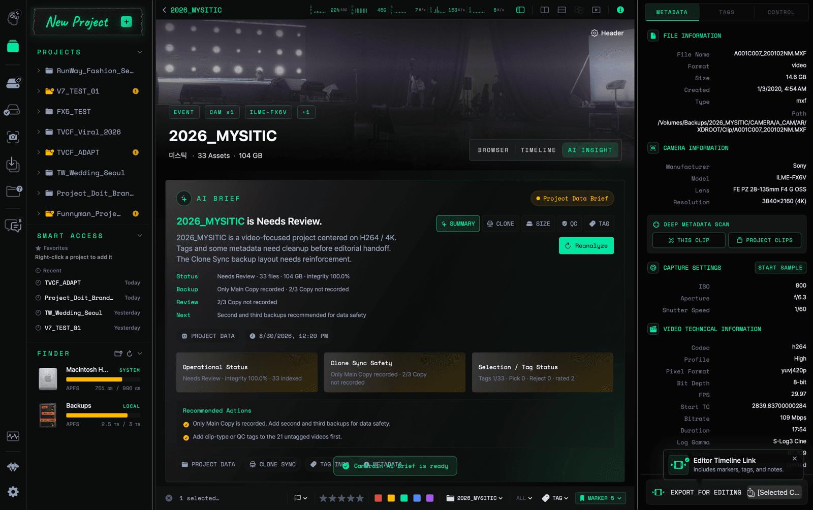The image size is (813, 510).
Task: Open the AI brain icon in sidebar
Action: (13, 18)
